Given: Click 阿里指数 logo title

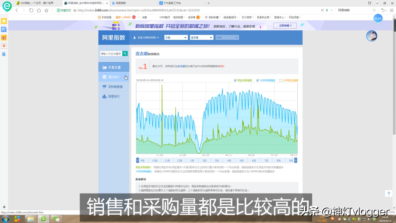Looking at the screenshot, I should tap(114, 37).
